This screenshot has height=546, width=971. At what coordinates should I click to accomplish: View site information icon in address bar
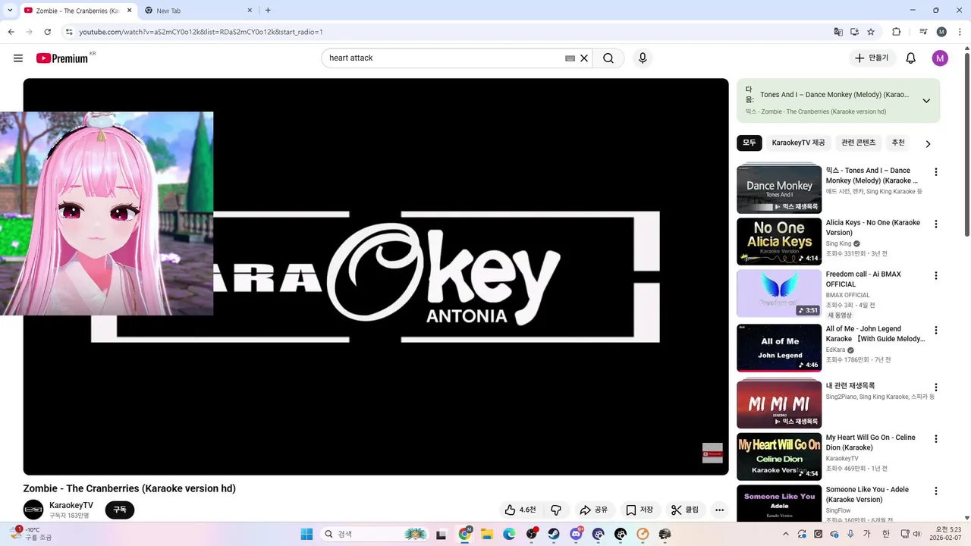click(x=69, y=32)
